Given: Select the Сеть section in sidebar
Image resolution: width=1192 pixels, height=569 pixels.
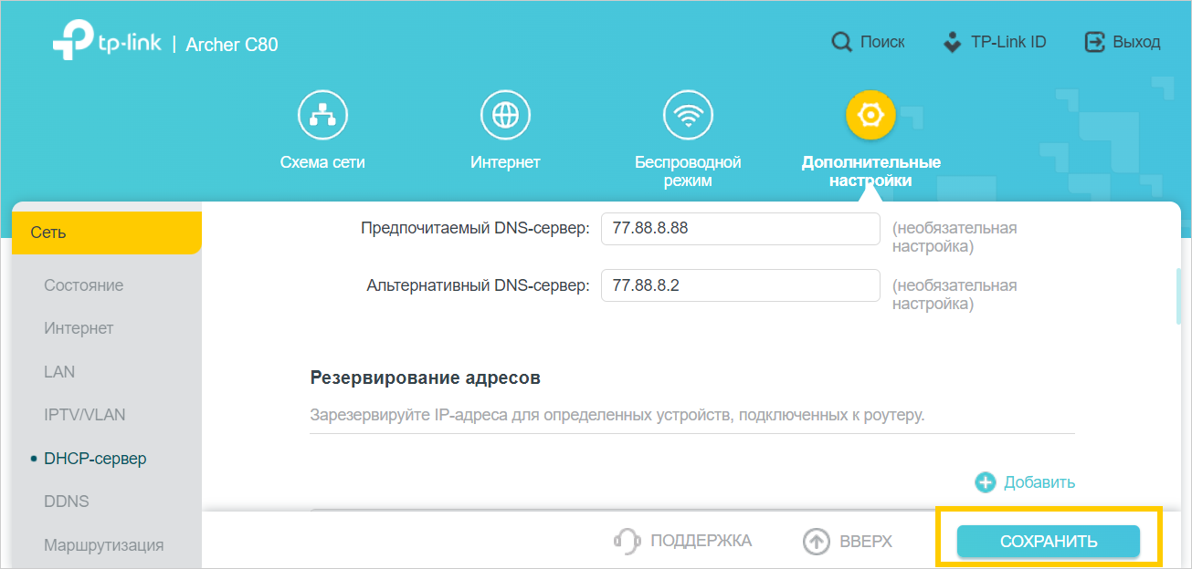Looking at the screenshot, I should click(x=106, y=233).
